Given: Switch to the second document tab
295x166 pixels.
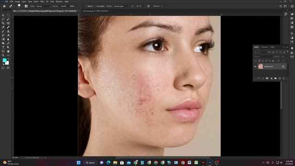Looking at the screenshot, I should (x=96, y=11).
